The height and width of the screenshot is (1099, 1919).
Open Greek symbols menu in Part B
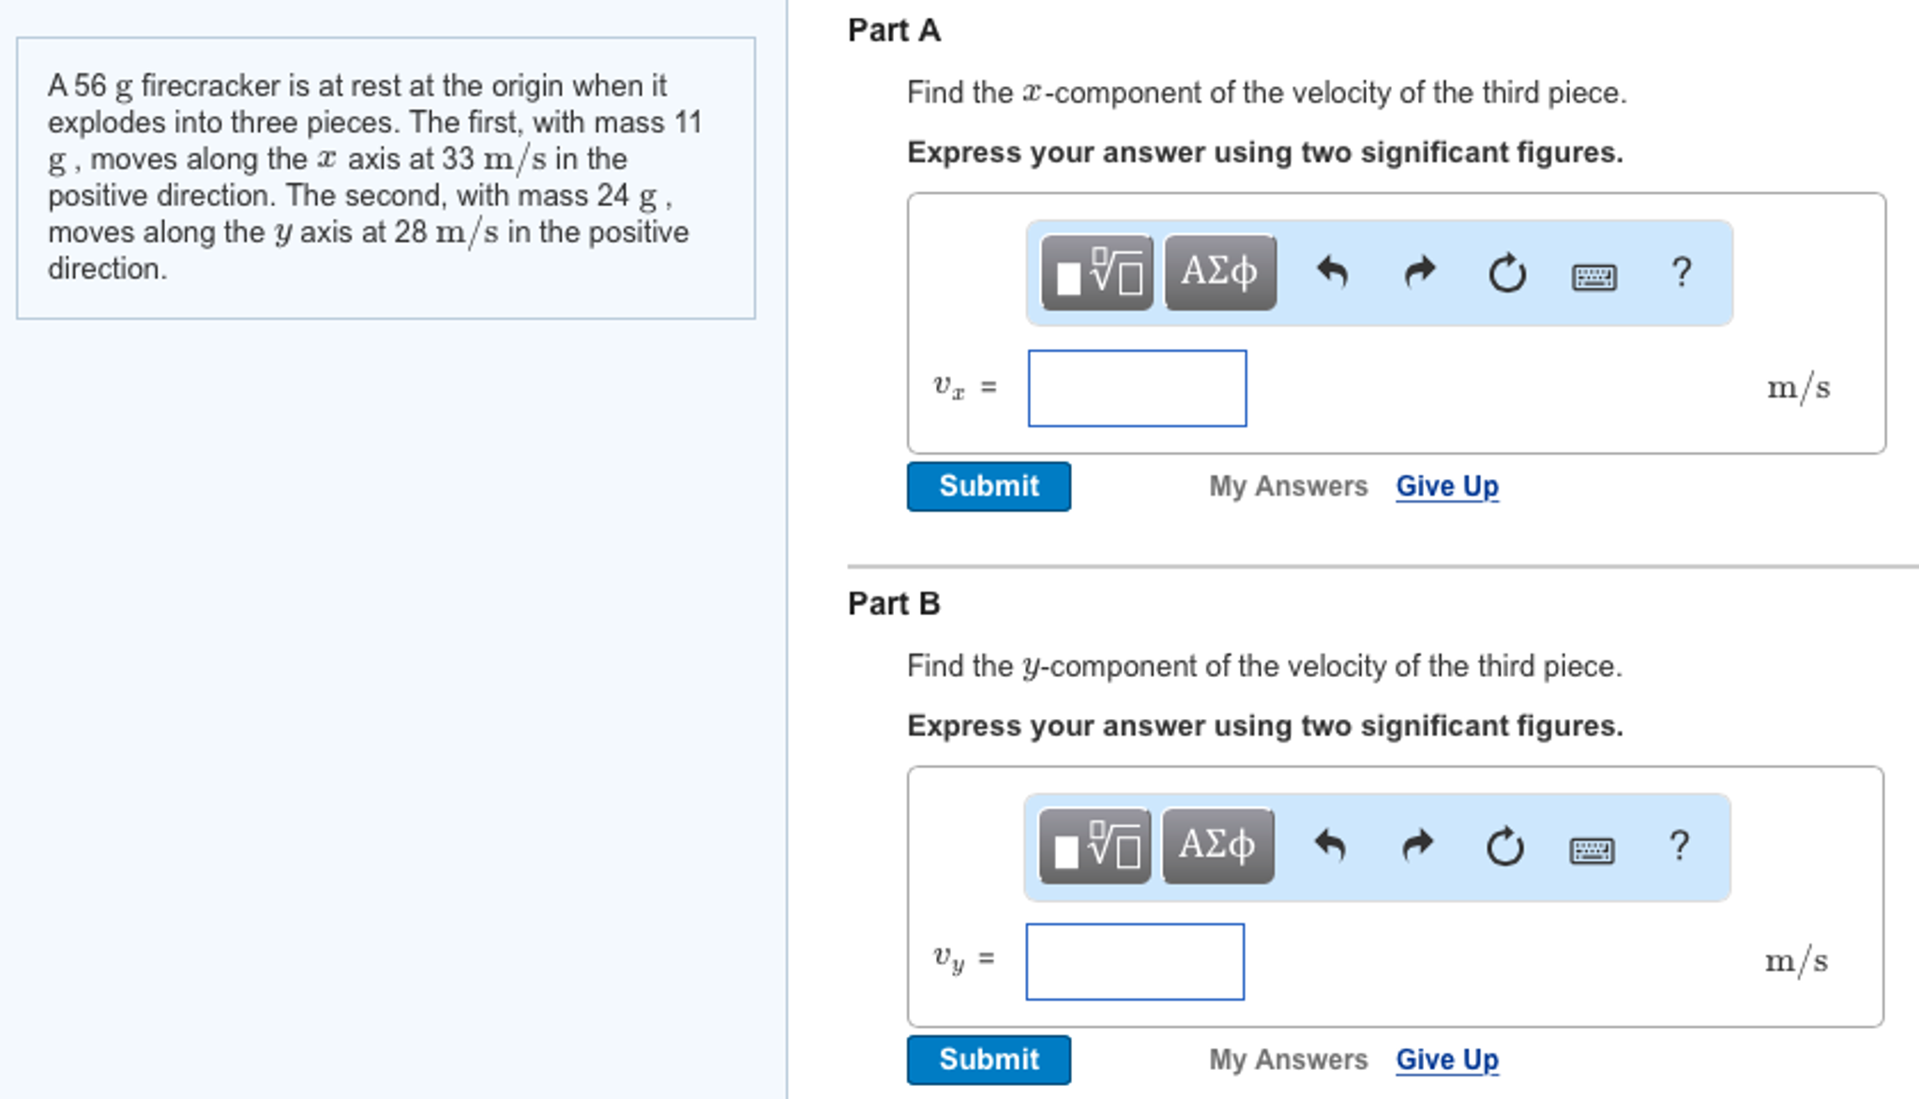pos(1217,847)
